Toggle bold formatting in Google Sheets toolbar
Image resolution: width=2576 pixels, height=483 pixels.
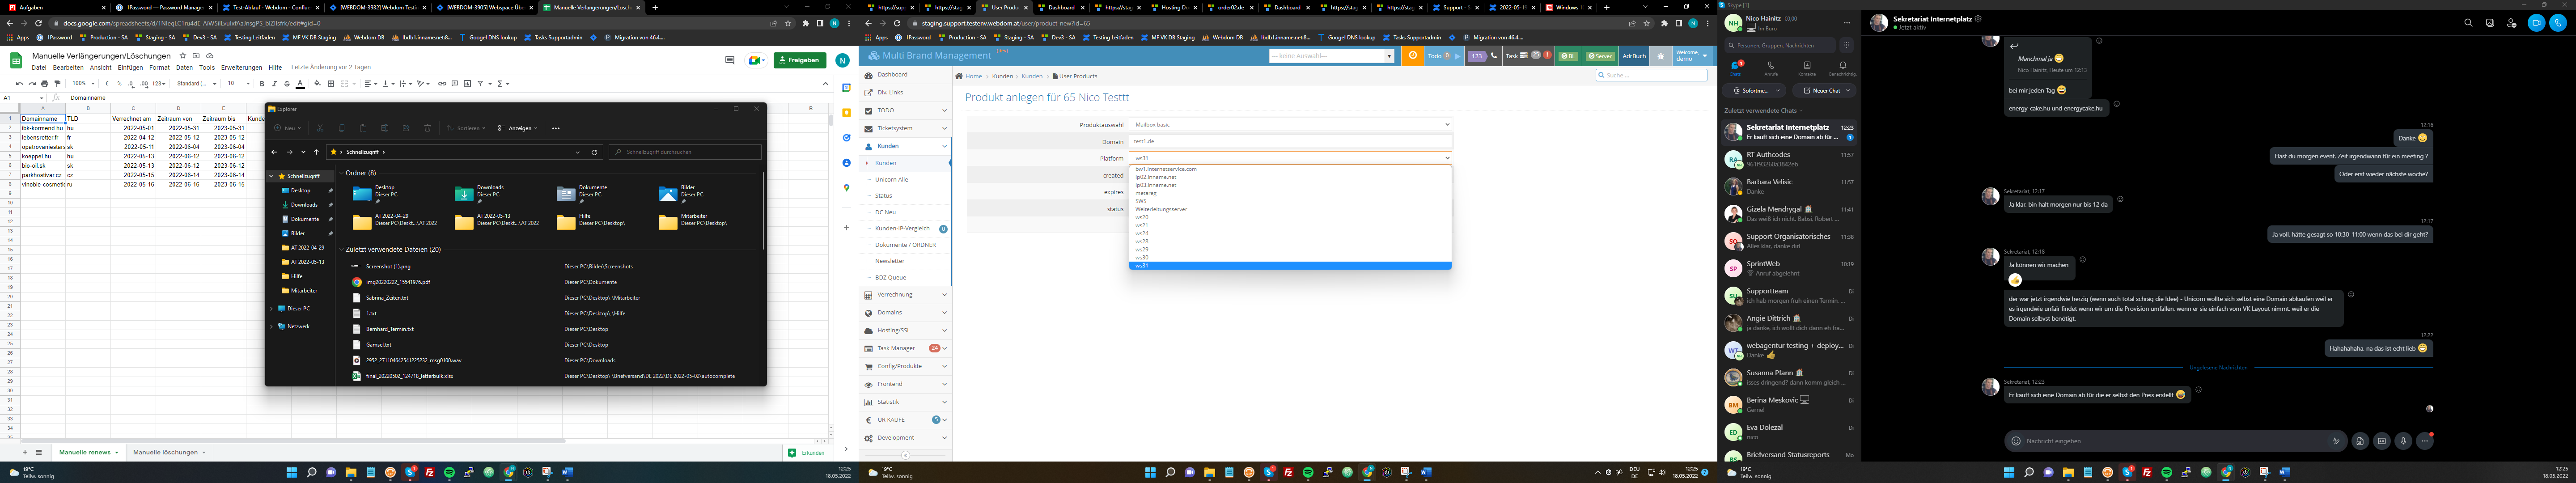[x=262, y=84]
